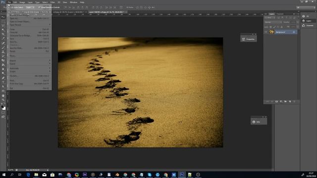Select the Pen tool
Viewport: 317px width, 178px height.
[3, 78]
